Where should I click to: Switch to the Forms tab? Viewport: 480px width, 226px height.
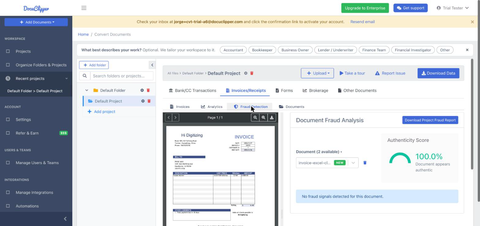284,90
